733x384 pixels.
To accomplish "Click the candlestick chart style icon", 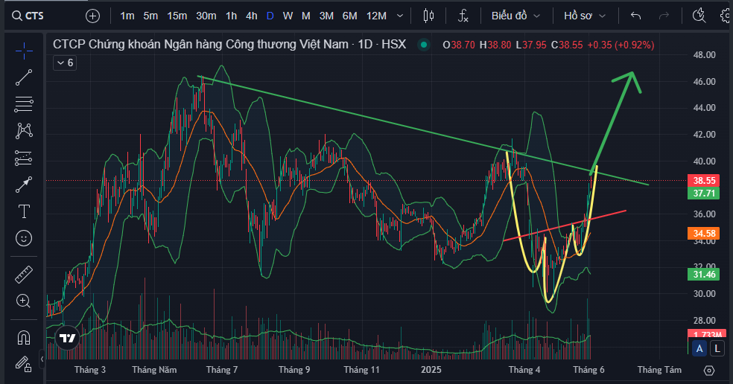I will 428,16.
